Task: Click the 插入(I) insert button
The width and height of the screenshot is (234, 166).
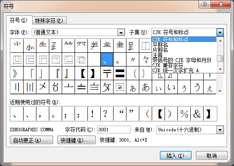Action: [x=176, y=156]
